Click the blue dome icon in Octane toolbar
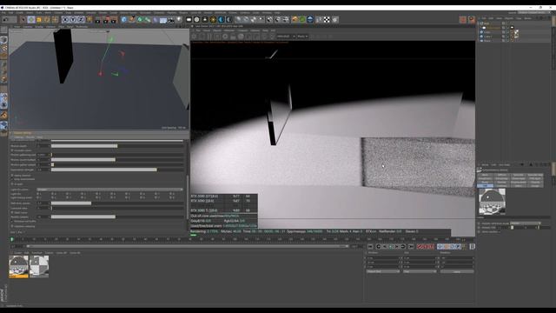Image resolution: width=556 pixels, height=313 pixels. (310, 19)
